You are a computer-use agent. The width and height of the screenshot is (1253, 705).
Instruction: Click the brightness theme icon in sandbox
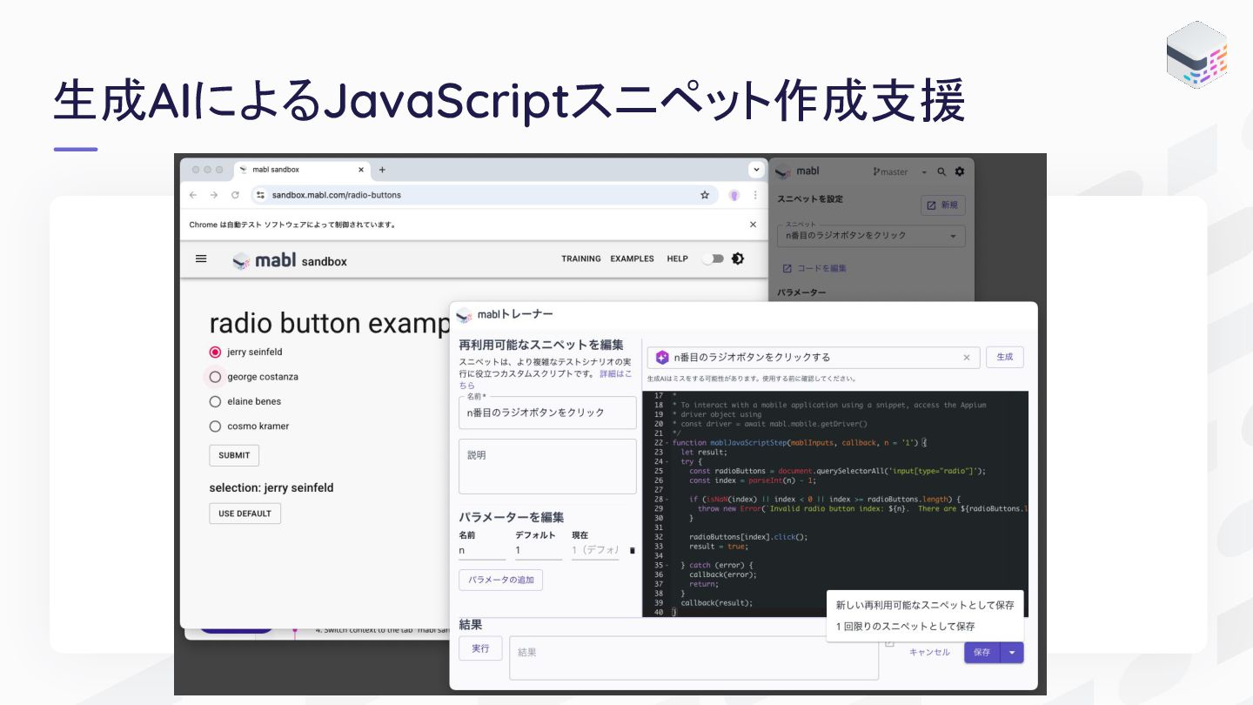click(x=738, y=258)
